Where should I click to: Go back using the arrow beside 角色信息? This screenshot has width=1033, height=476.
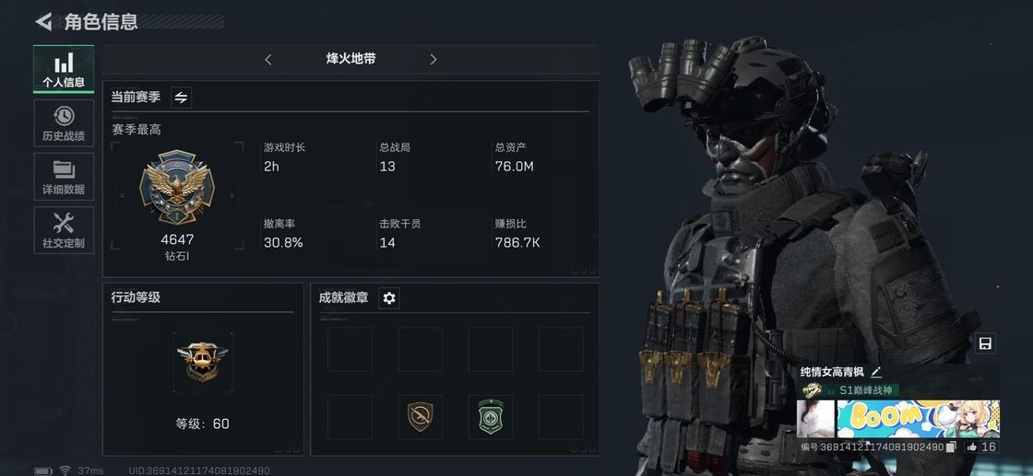43,22
